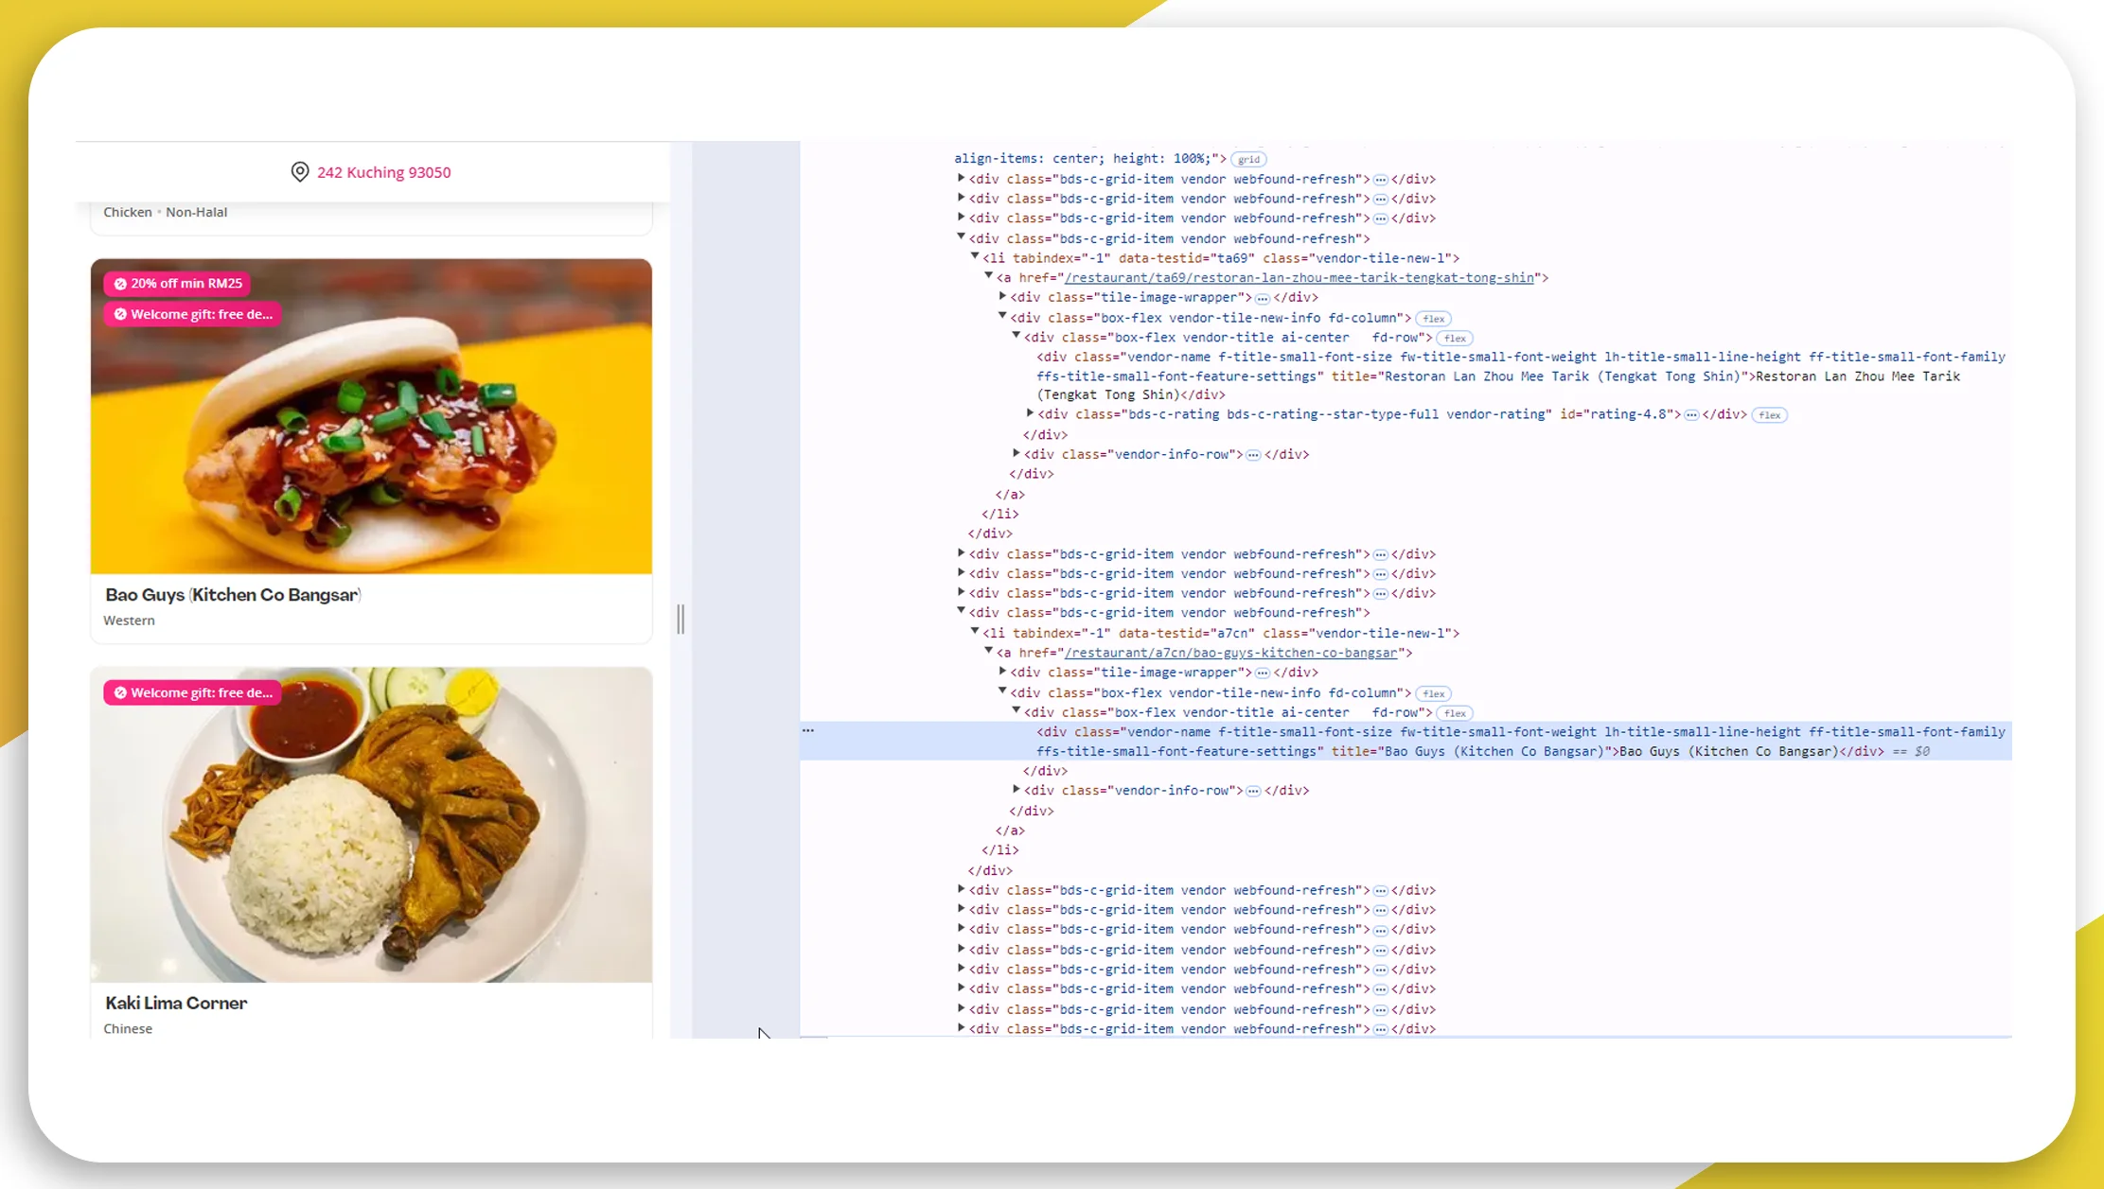This screenshot has height=1189, width=2104.
Task: Toggle the flex badge near the rating-4.8 element
Action: [1768, 414]
